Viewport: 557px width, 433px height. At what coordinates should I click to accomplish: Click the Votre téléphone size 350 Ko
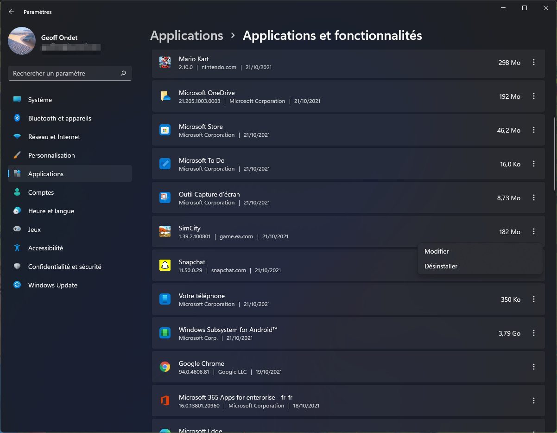pyautogui.click(x=511, y=299)
